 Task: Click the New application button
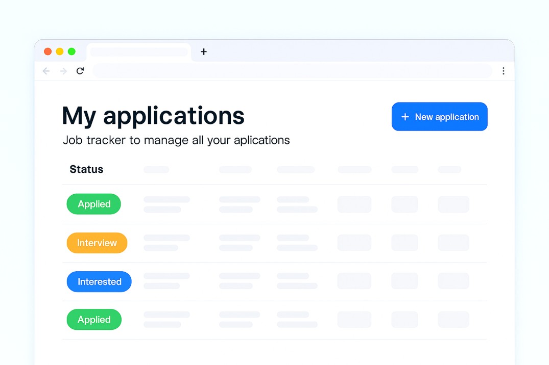click(x=439, y=117)
